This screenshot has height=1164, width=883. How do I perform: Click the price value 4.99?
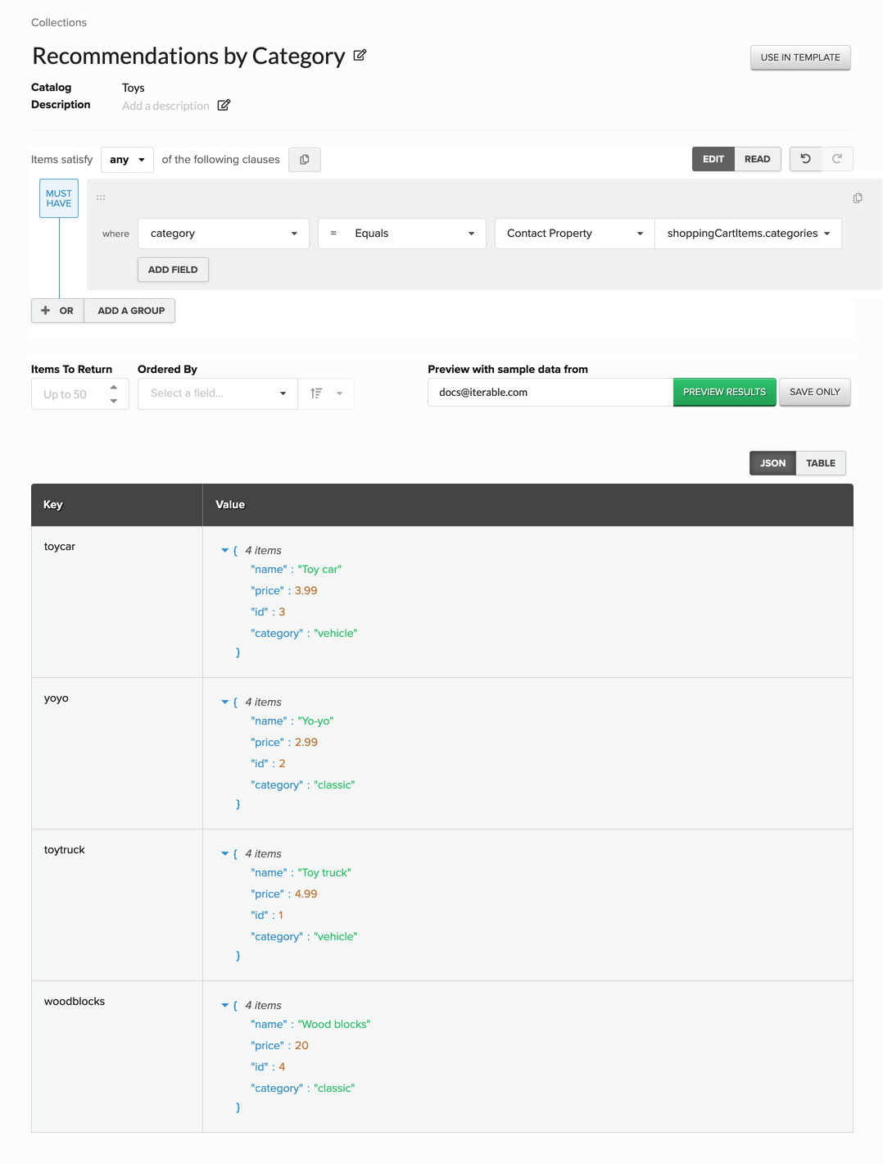pyautogui.click(x=306, y=893)
